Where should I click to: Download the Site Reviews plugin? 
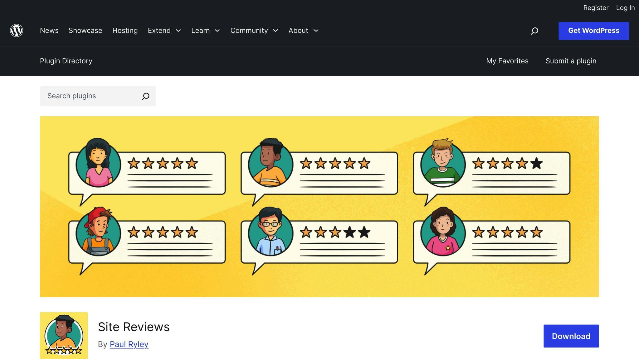[x=571, y=336]
